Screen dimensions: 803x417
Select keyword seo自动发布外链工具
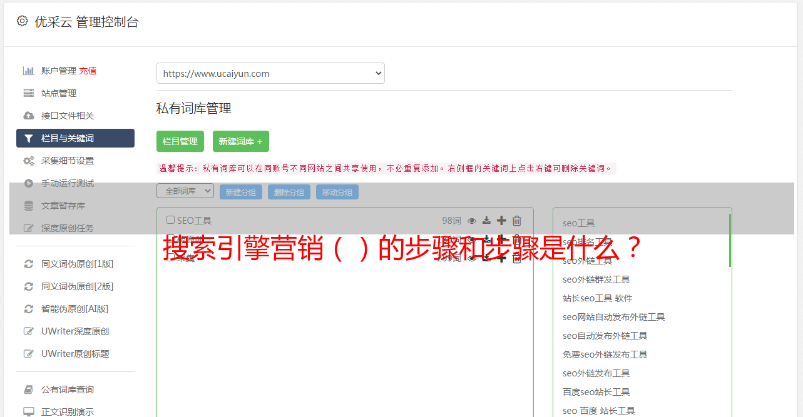tap(605, 336)
